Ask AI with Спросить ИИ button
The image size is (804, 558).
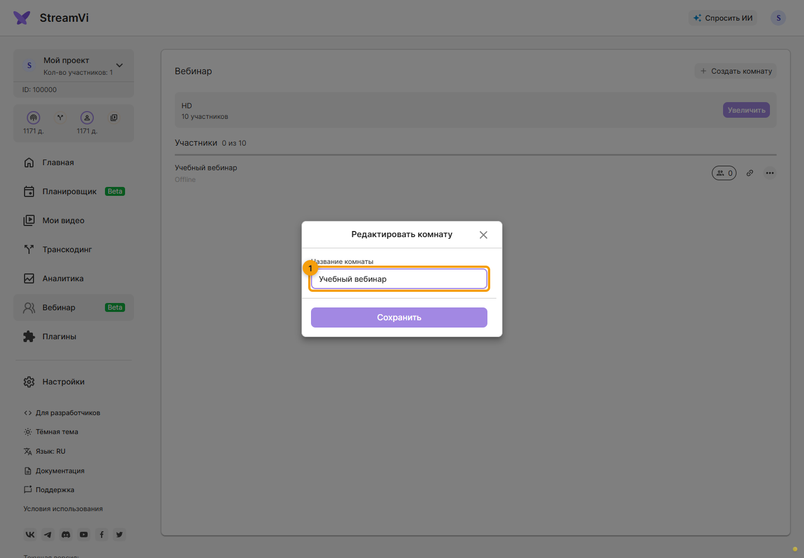tap(723, 18)
